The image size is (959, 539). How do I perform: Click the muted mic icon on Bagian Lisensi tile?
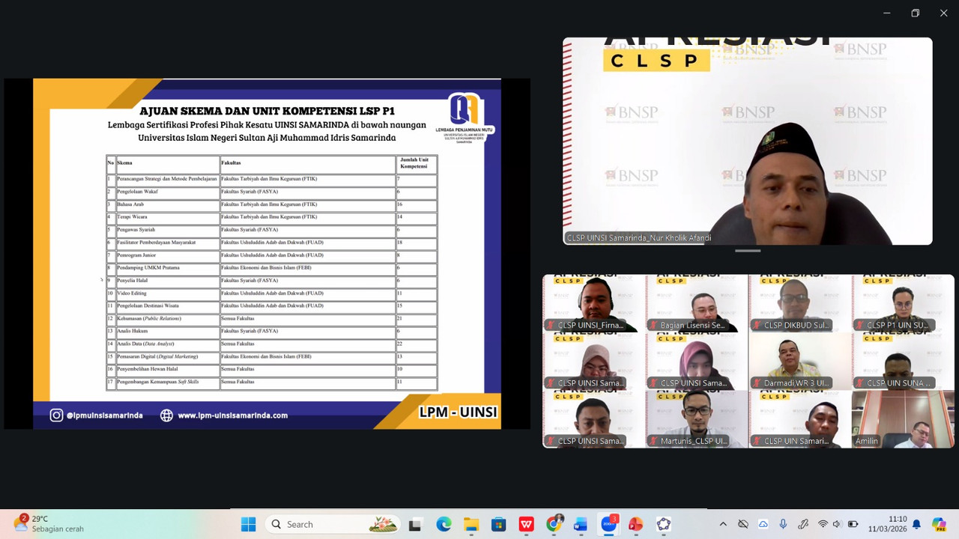point(654,325)
